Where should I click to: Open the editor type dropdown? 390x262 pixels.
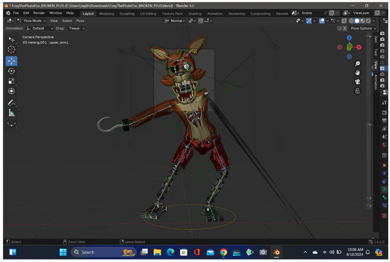pos(10,21)
